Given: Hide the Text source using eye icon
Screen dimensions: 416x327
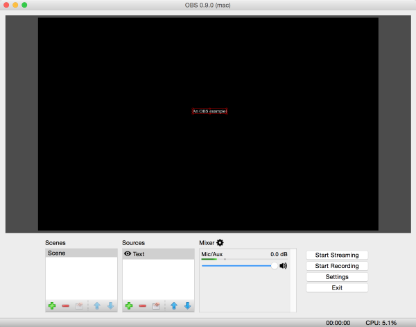Looking at the screenshot, I should pyautogui.click(x=128, y=254).
